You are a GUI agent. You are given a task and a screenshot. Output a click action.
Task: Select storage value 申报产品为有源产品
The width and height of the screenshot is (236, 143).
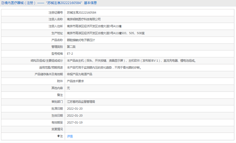pyautogui.click(x=80, y=74)
